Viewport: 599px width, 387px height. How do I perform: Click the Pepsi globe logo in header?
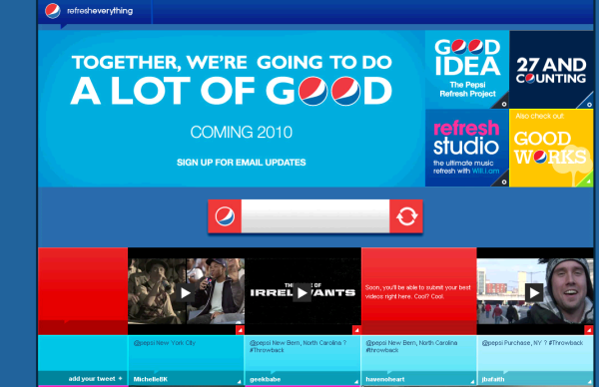click(x=52, y=11)
